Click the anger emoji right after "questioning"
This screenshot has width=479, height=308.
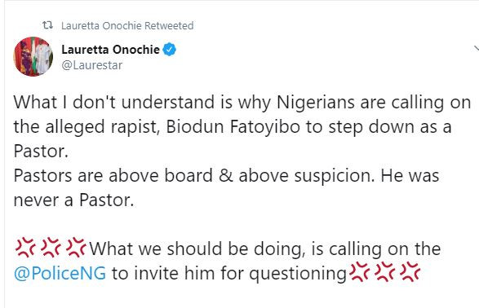(x=359, y=272)
